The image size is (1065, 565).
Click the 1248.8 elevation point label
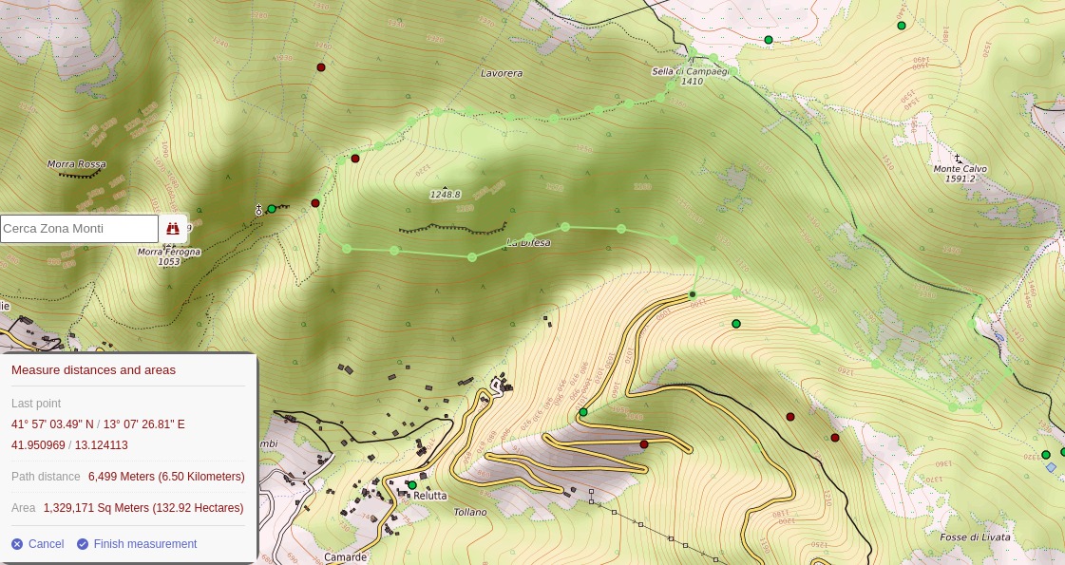click(445, 195)
